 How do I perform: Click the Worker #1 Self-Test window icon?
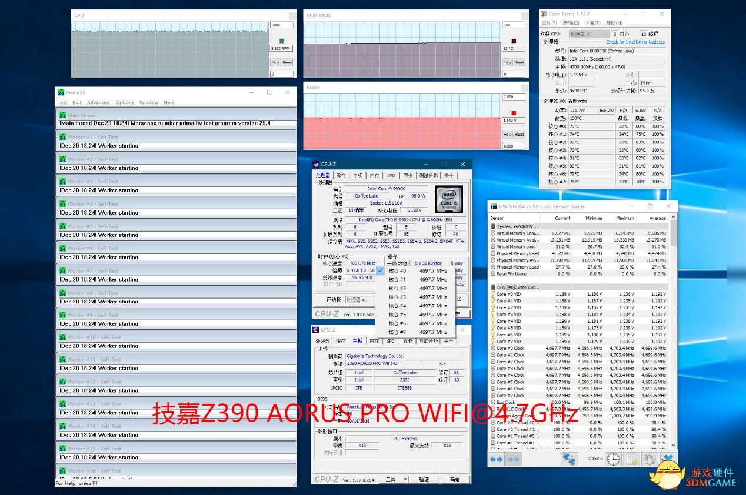pyautogui.click(x=62, y=137)
